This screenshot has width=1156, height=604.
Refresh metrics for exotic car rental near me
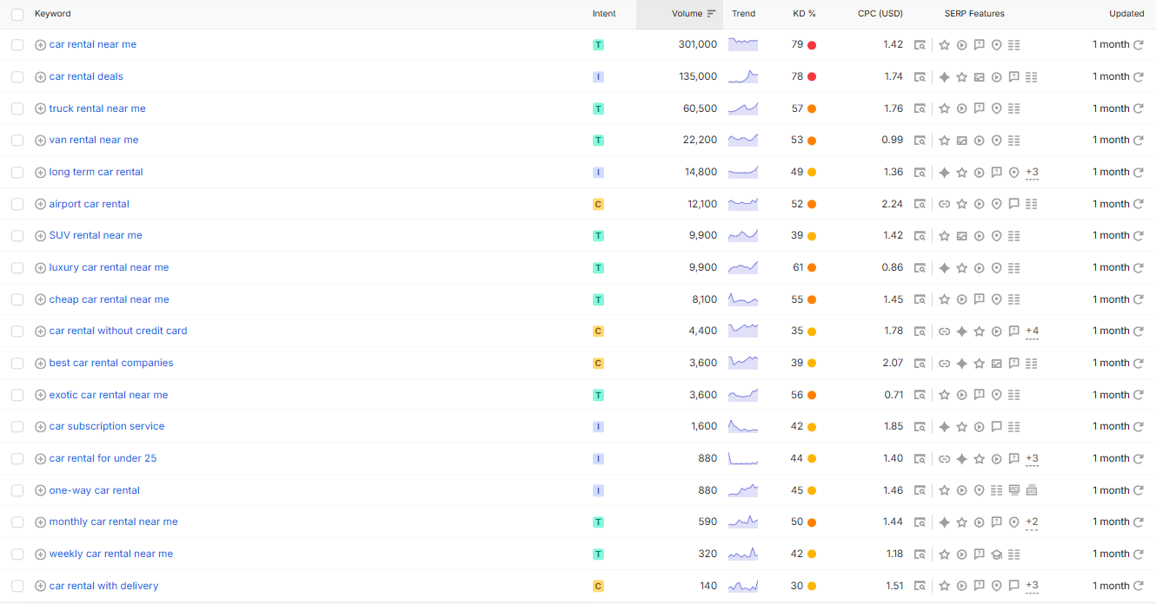[x=1138, y=395]
